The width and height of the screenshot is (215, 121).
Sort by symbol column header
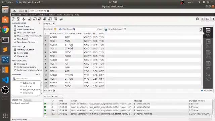88,34
